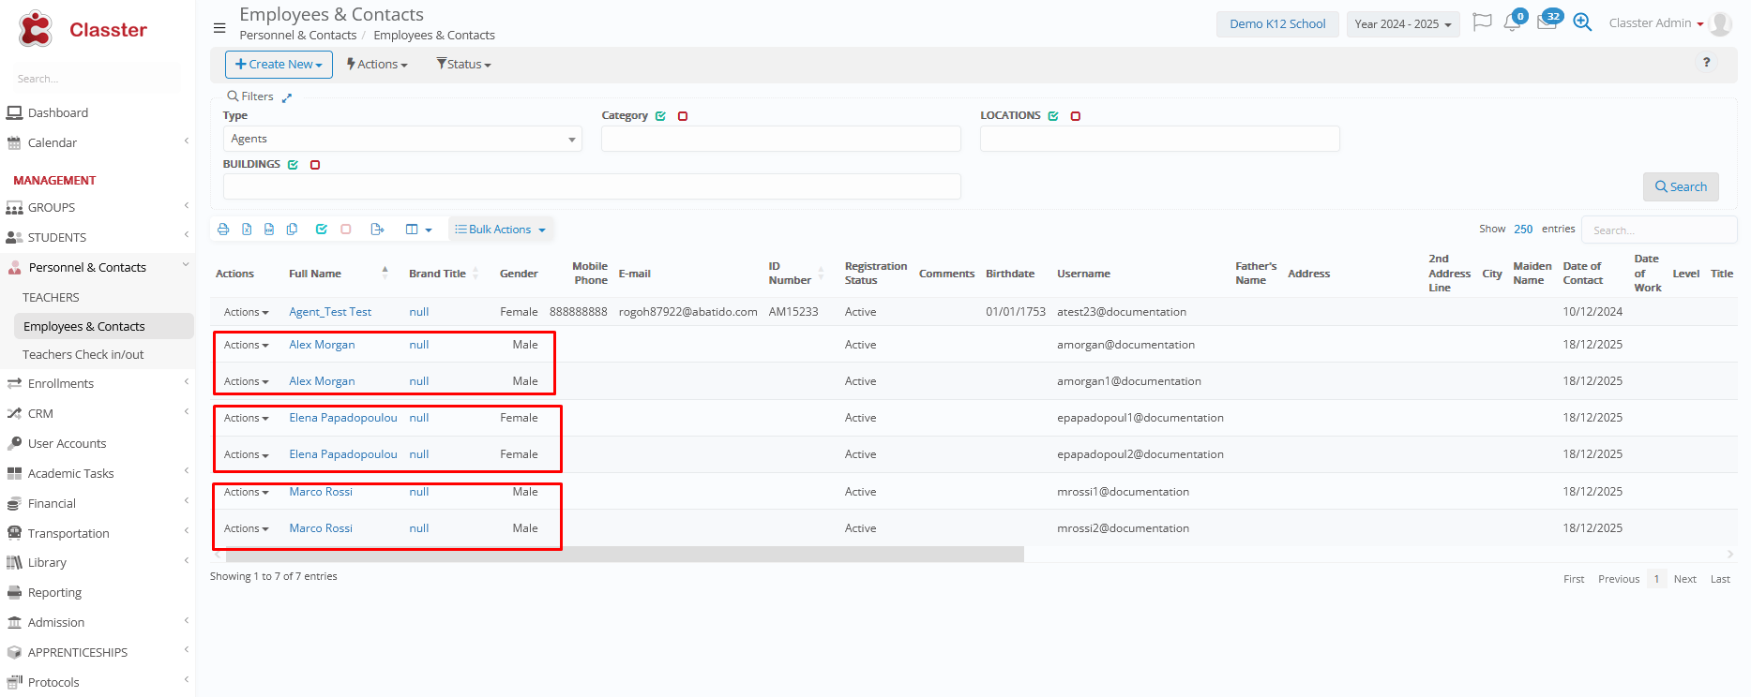Viewport: 1751px width, 697px height.
Task: Open the Type dropdown showing Agents
Action: (402, 139)
